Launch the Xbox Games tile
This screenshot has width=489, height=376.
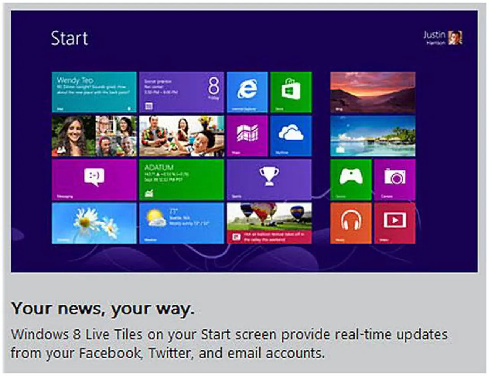click(351, 180)
